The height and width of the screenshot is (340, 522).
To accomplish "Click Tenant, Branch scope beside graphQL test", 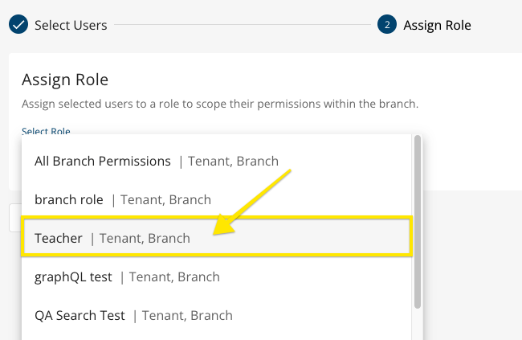I will coord(174,277).
